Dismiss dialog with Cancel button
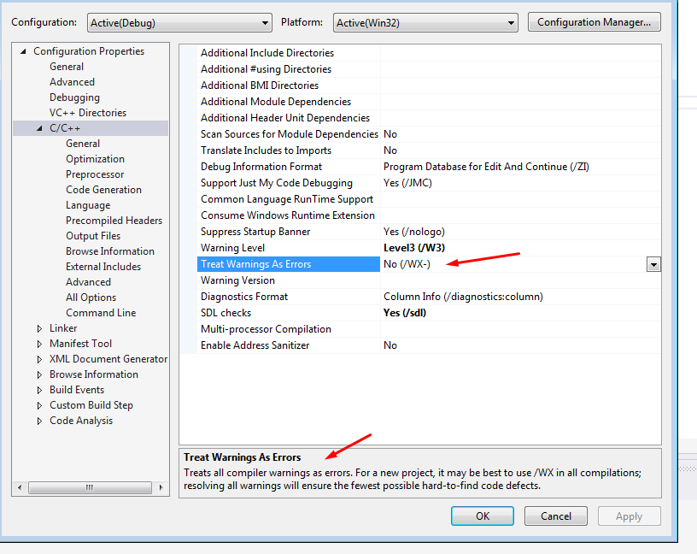Screen dimensions: 697x554 click(x=556, y=516)
